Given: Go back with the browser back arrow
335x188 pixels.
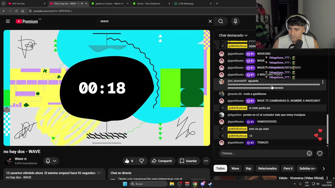Looking at the screenshot, I should pyautogui.click(x=4, y=11).
